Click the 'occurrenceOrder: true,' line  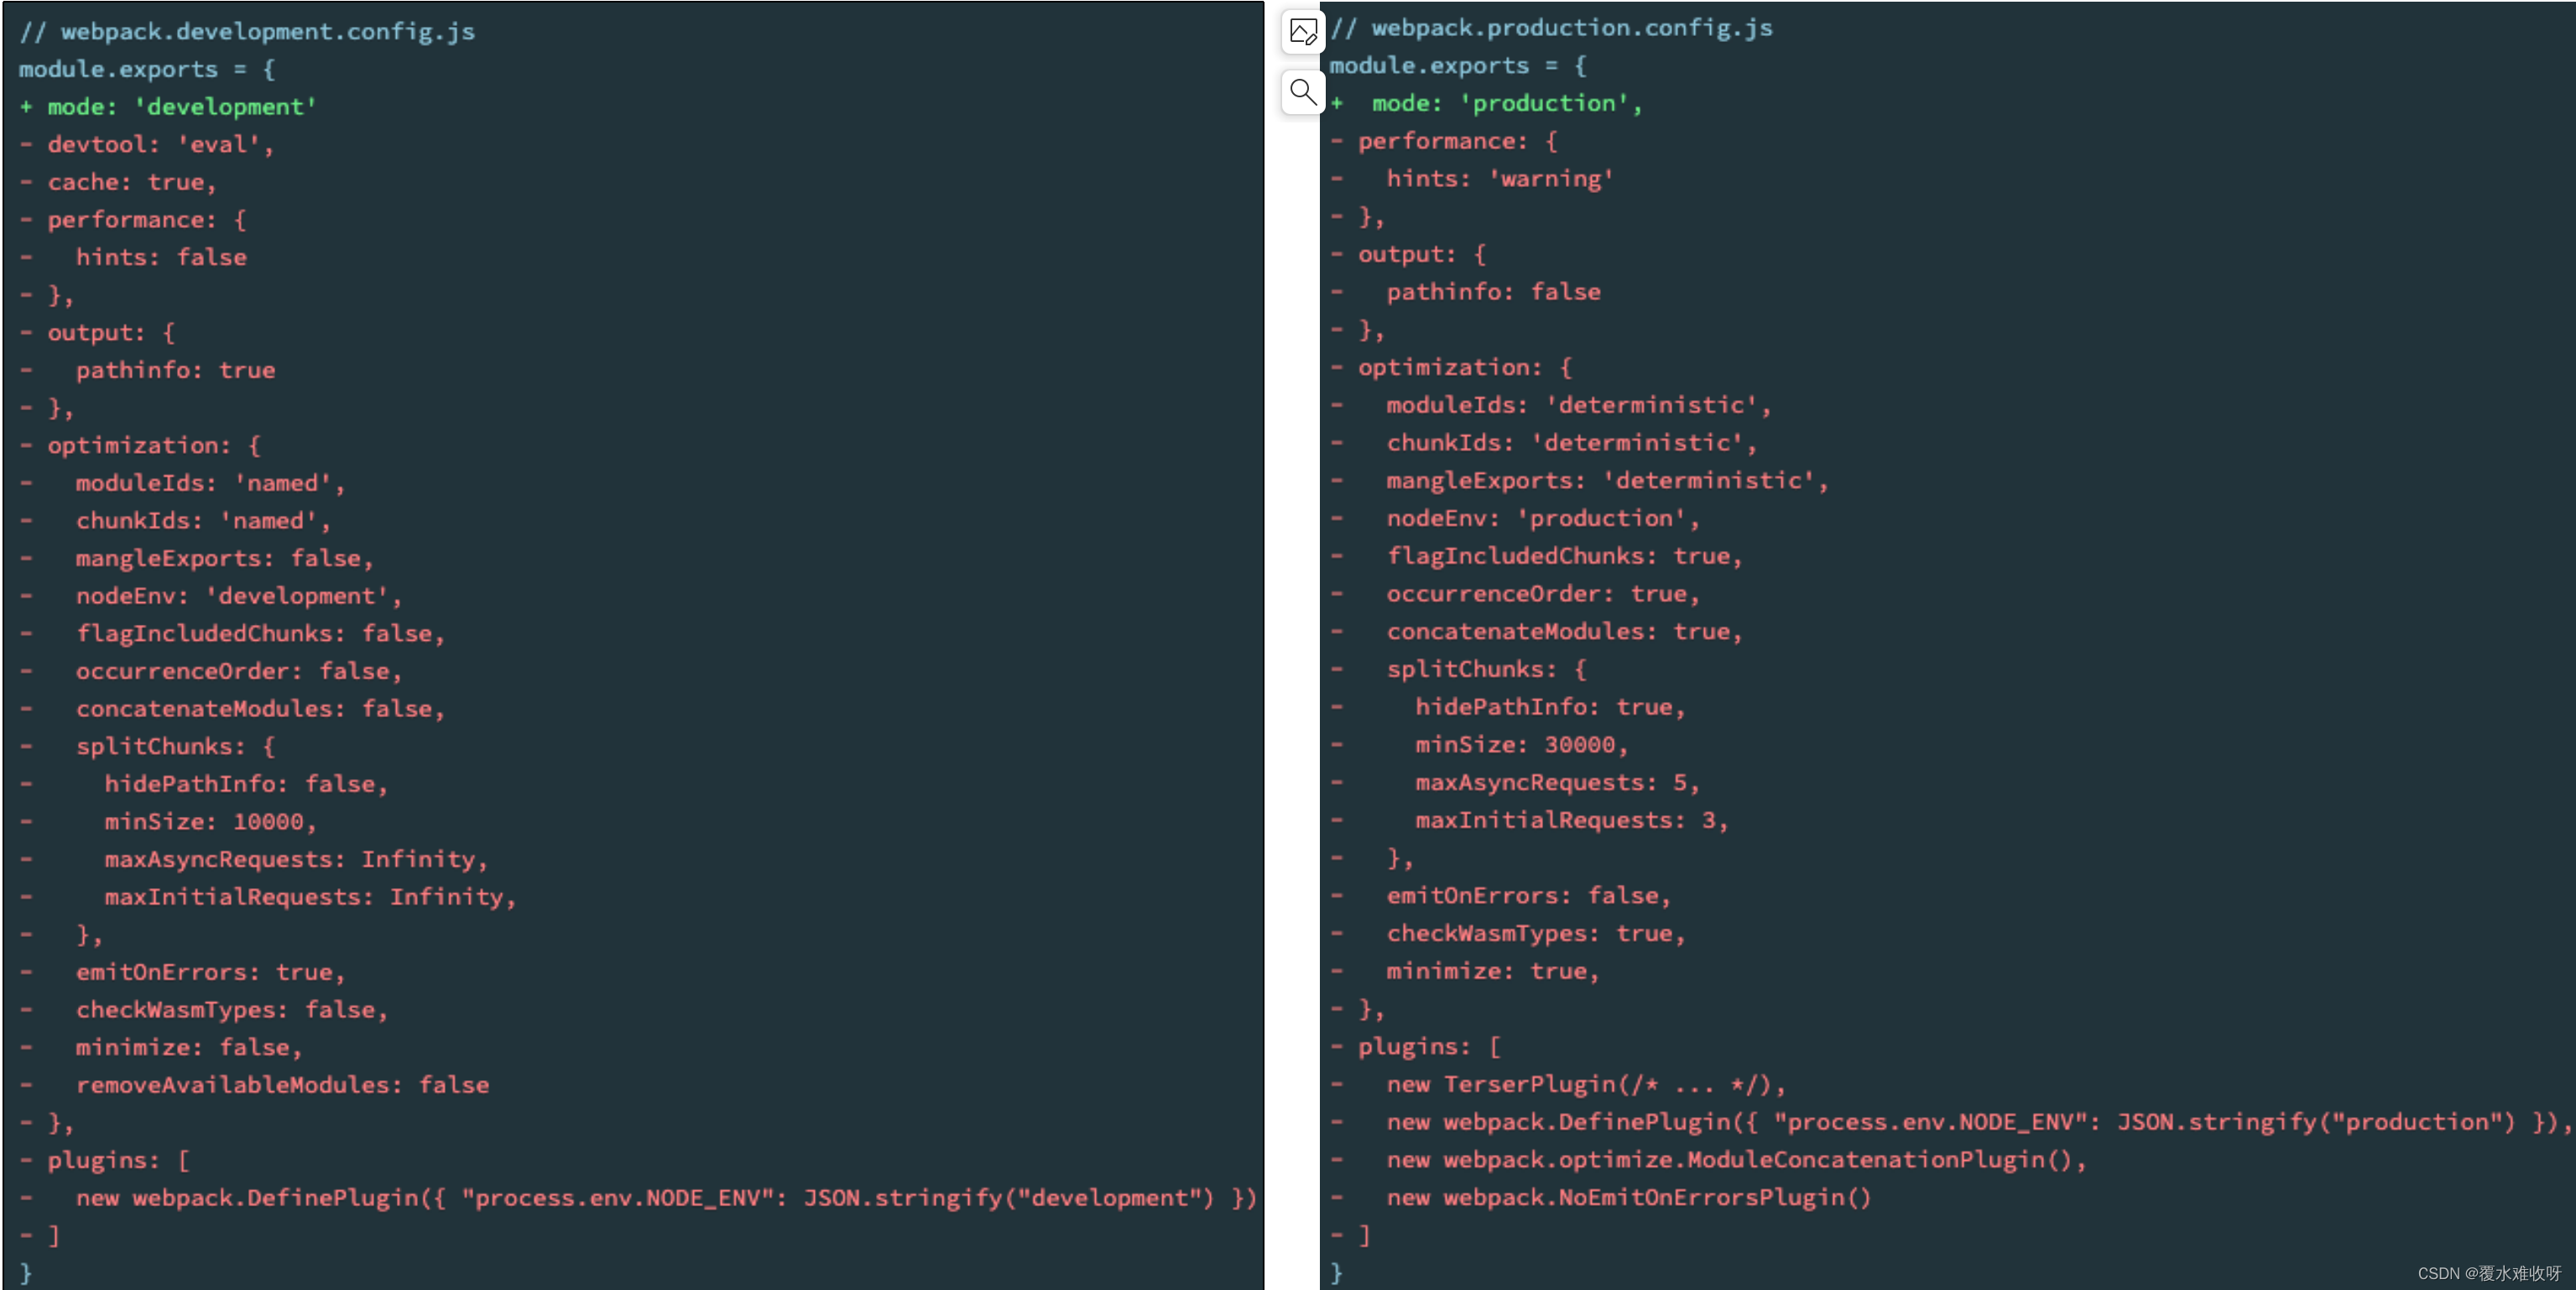(1543, 595)
